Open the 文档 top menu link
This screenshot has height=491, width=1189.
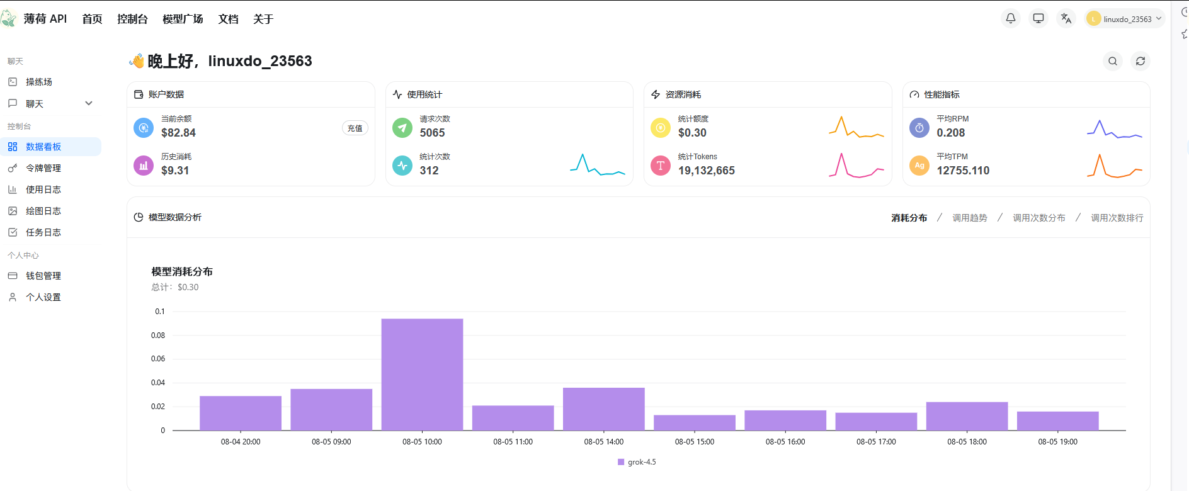[229, 19]
